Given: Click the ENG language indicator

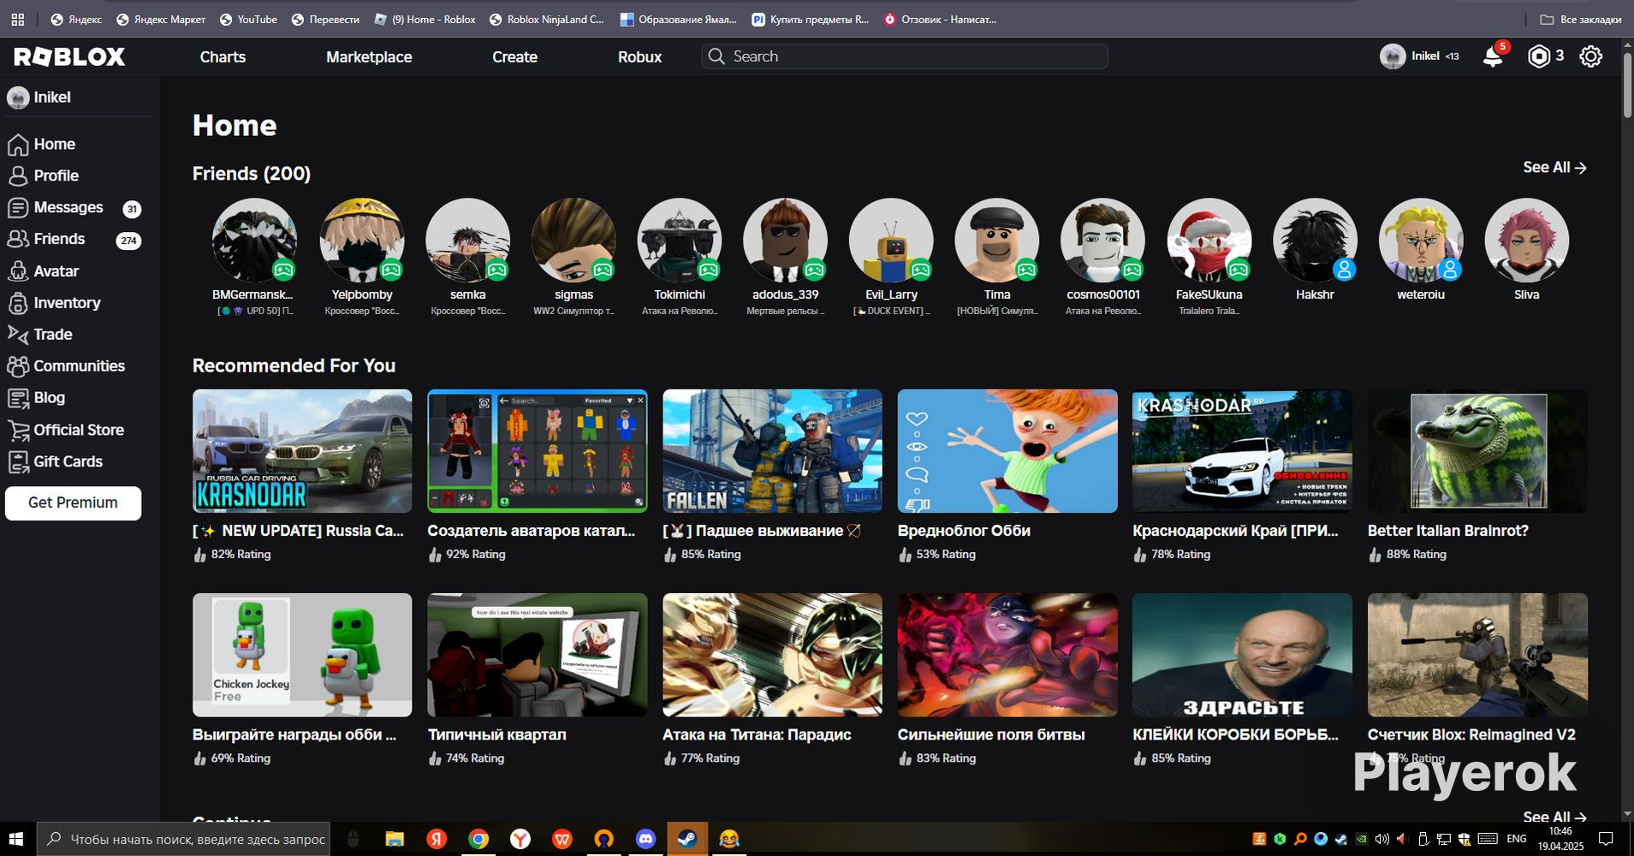Looking at the screenshot, I should pyautogui.click(x=1516, y=839).
